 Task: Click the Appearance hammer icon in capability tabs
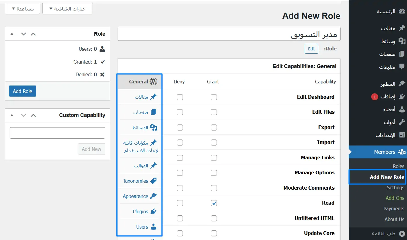tap(153, 196)
